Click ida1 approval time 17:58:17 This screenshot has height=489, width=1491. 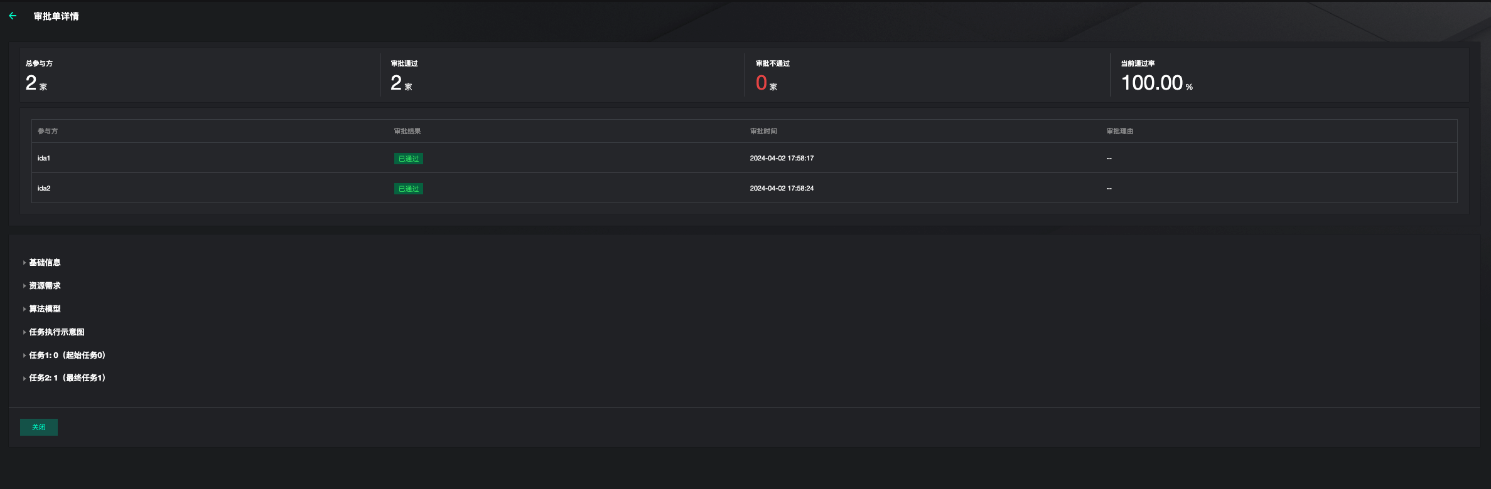[782, 158]
